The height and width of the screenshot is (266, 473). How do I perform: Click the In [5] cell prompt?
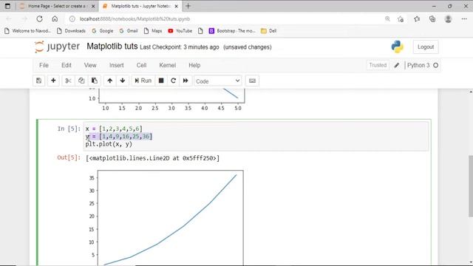click(x=69, y=129)
